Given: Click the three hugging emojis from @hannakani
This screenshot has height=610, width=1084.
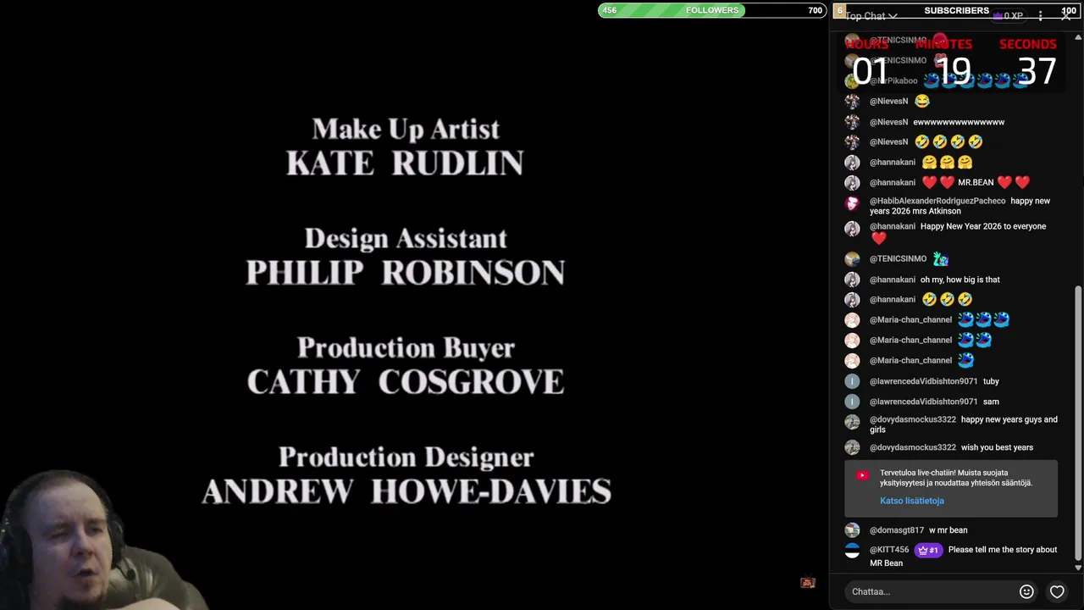Looking at the screenshot, I should point(947,162).
